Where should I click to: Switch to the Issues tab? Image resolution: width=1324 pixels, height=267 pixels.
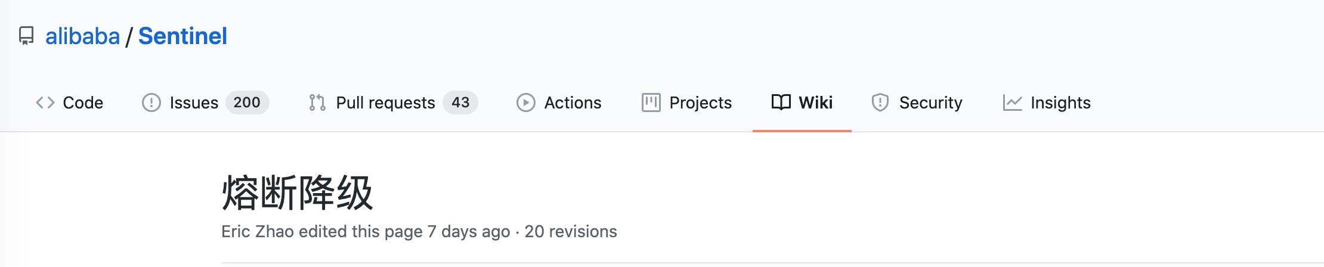click(194, 103)
